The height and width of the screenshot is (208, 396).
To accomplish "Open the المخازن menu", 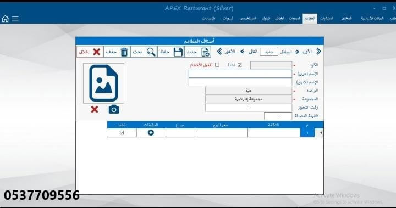I will [346, 19].
